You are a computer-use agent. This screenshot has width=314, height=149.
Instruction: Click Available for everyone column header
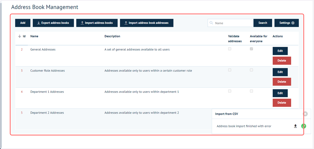pyautogui.click(x=259, y=39)
